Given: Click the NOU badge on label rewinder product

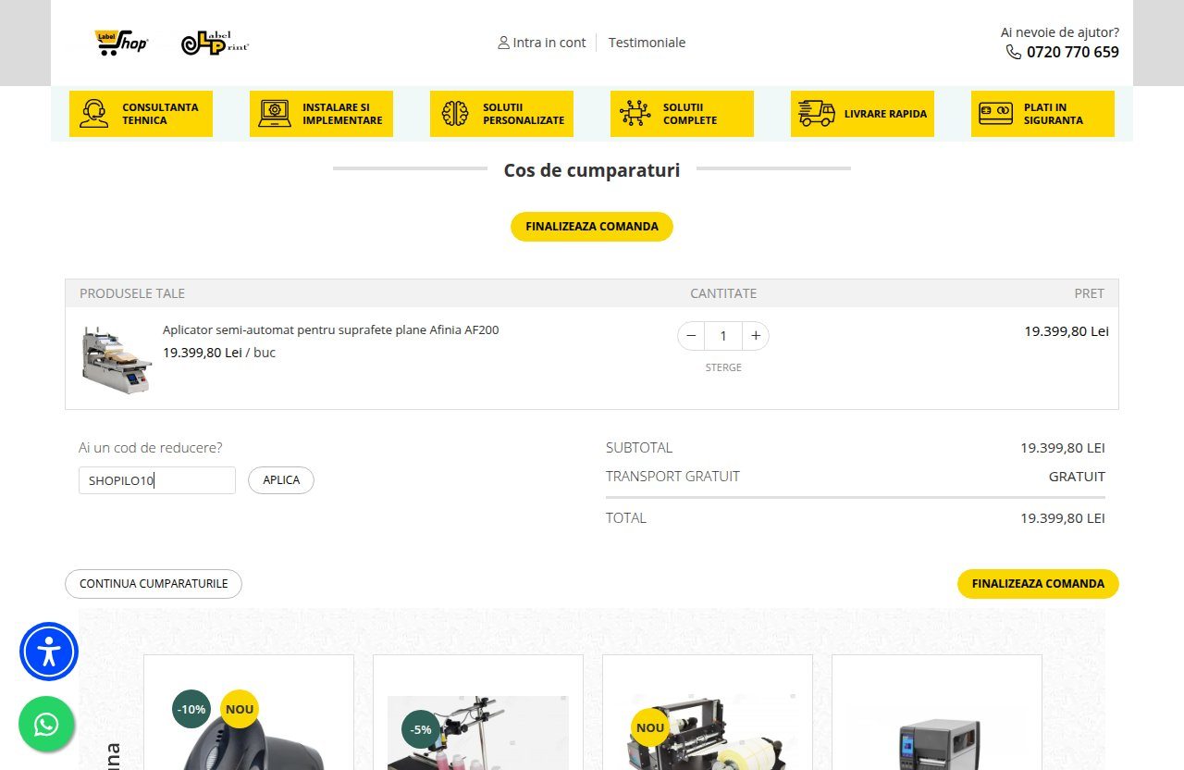Looking at the screenshot, I should coord(650,727).
